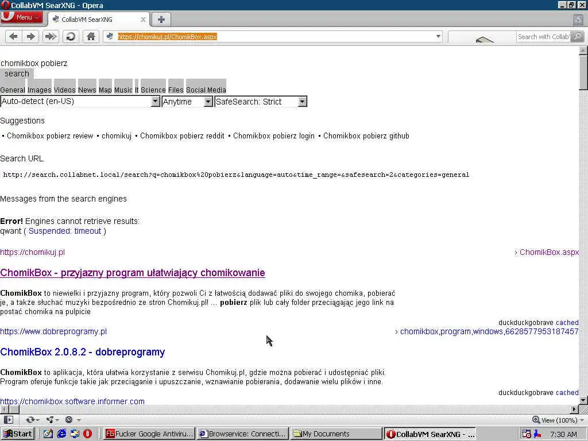Launch Opera from quick launch bar
The image size is (588, 441).
coord(87,434)
